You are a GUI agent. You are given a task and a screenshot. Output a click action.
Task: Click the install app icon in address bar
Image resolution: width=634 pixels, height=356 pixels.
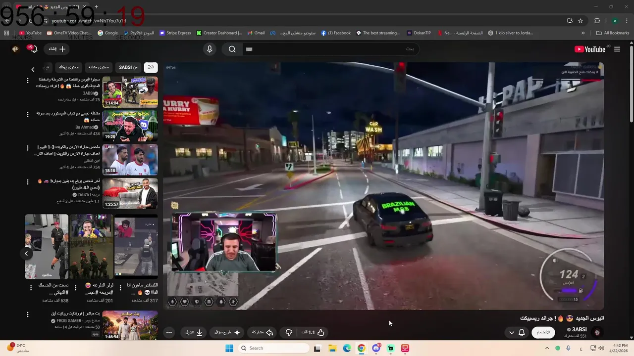pos(570,21)
